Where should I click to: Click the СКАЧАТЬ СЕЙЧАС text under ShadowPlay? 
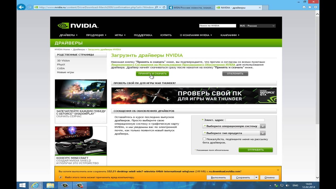coord(69,116)
